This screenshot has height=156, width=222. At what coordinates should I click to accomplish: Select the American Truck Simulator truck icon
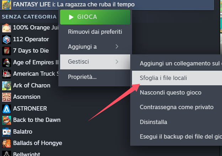point(6,74)
